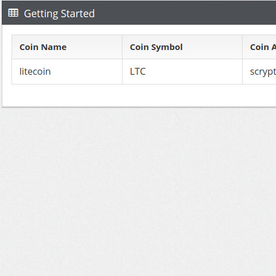Focus the litecoin row under Coin Name
This screenshot has width=276, height=276.
67,72
